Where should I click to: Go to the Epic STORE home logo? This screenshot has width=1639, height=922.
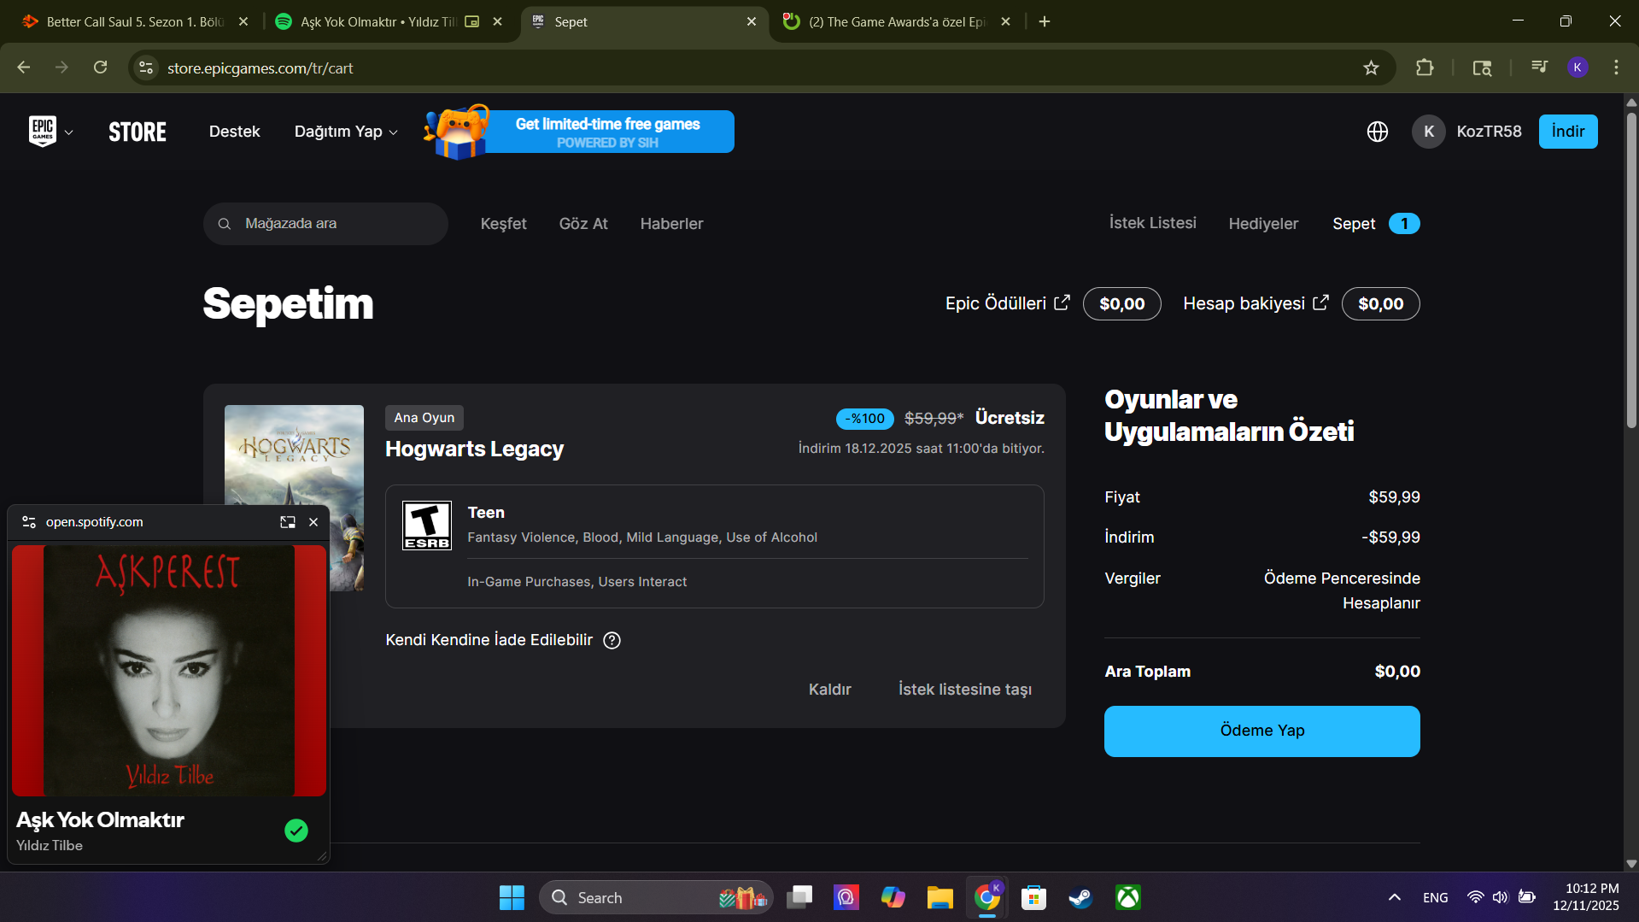point(138,132)
